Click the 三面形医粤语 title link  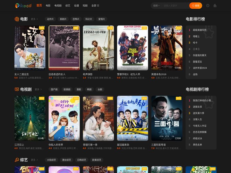click(158, 145)
